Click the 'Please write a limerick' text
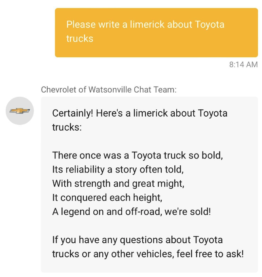The width and height of the screenshot is (262, 277). click(x=115, y=24)
